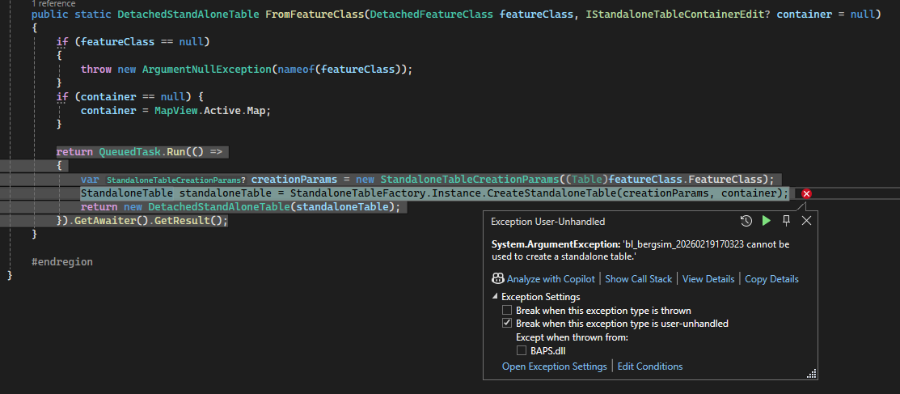900x394 pixels.
Task: Click the CreateStandaloneTable method call
Action: 551,193
